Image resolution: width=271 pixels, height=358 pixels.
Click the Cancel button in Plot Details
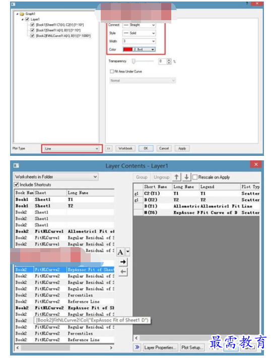164,148
